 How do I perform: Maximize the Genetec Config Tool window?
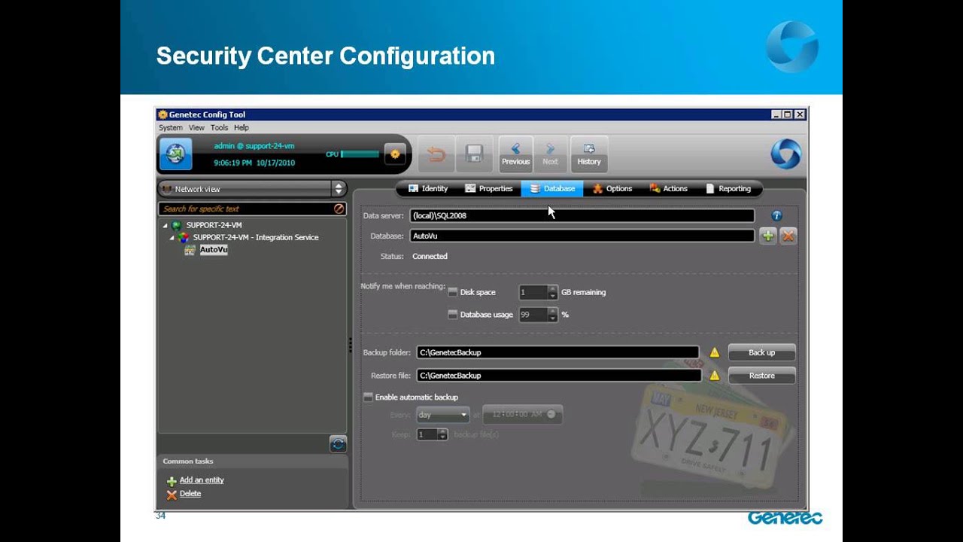(x=788, y=114)
